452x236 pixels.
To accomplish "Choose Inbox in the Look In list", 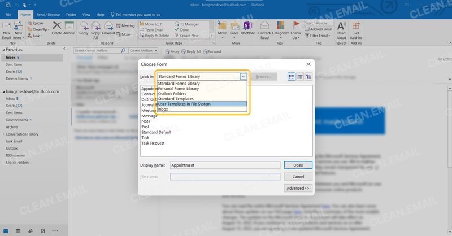I will (x=202, y=109).
